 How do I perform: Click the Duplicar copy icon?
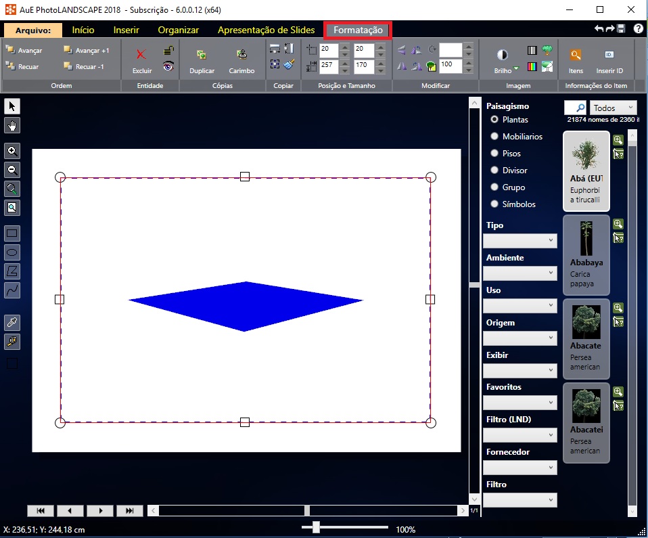click(x=202, y=55)
